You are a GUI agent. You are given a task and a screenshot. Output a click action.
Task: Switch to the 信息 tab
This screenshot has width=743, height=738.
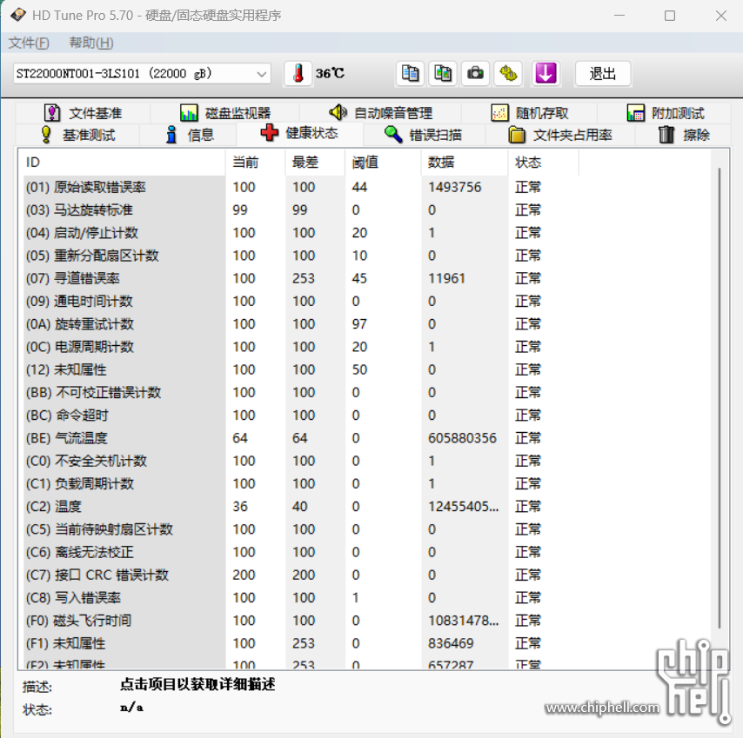189,135
